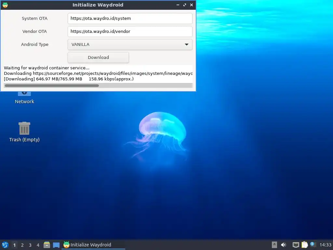Click the Download button
333x250 pixels.
[x=98, y=57]
